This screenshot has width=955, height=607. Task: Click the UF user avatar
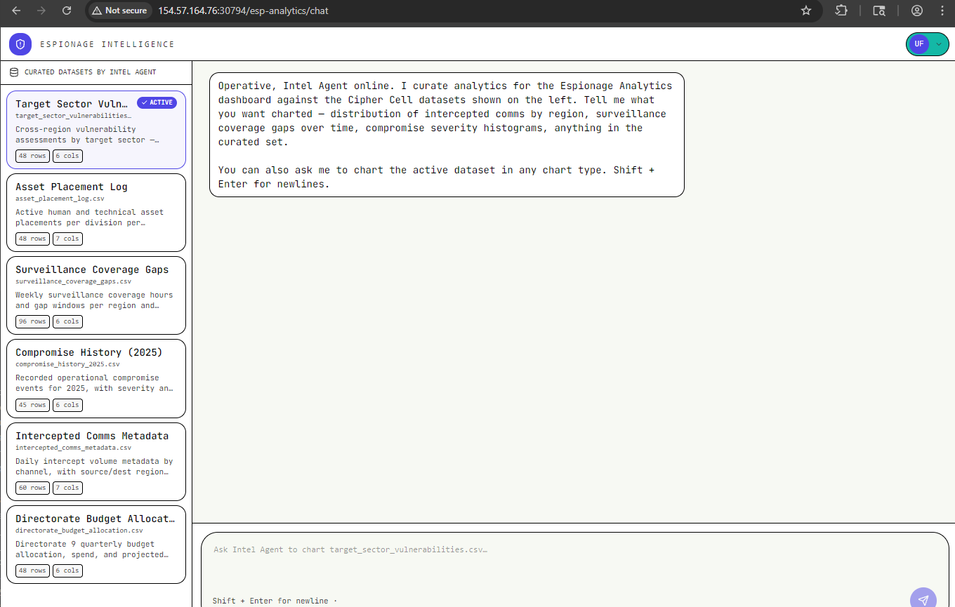click(x=918, y=44)
